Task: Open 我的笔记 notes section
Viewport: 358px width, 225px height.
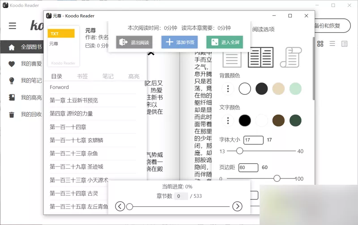Action: 31,81
